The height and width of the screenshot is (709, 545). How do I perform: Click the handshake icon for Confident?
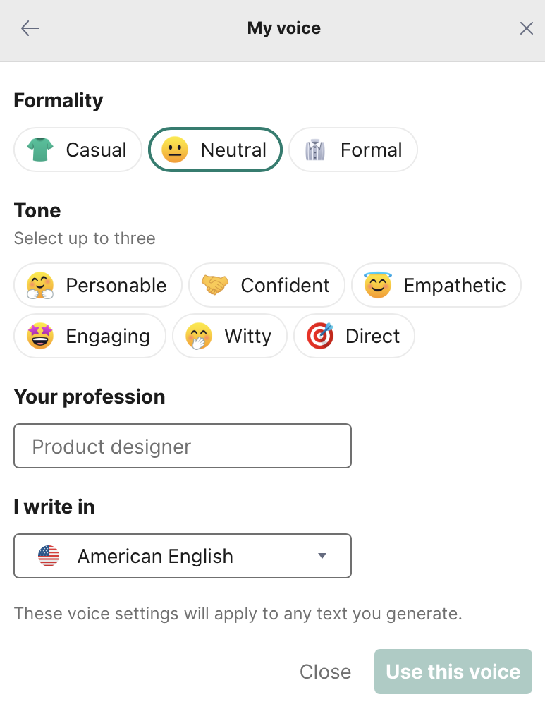click(x=215, y=285)
